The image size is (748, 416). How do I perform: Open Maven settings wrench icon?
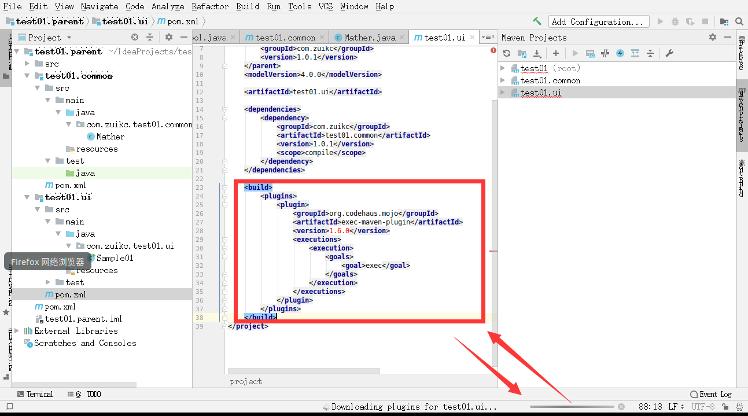(x=669, y=53)
